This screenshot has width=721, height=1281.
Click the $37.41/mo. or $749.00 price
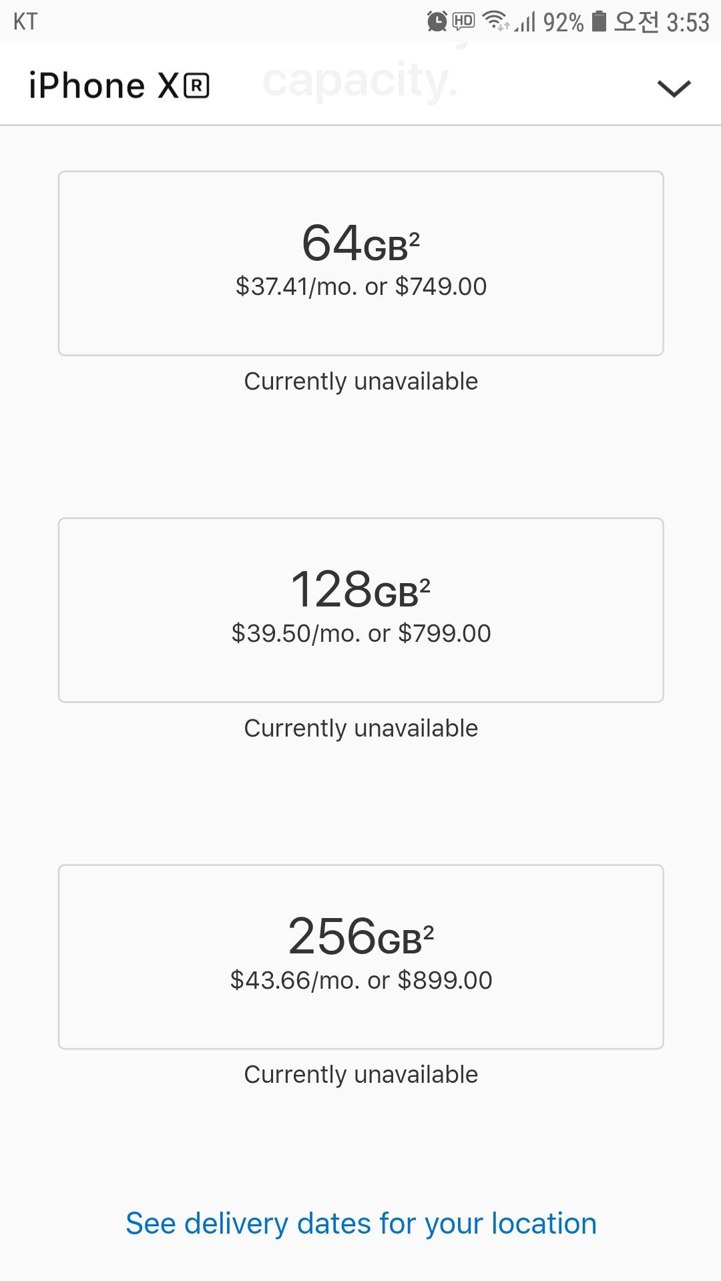tap(360, 286)
